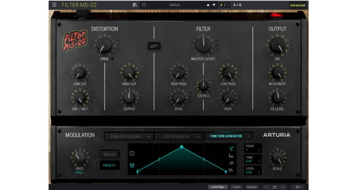
Task: Favorite the preset with the heart icon
Action: (x=144, y=5)
